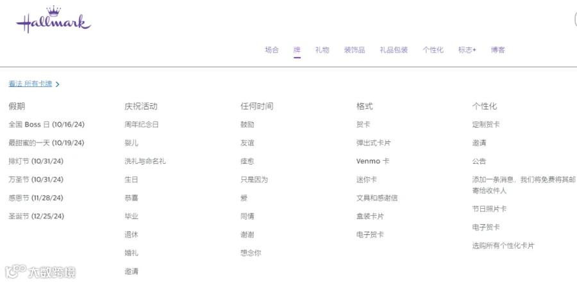Viewport: 577px width, 283px height.
Task: Go to Venmo 卡 format
Action: click(372, 161)
